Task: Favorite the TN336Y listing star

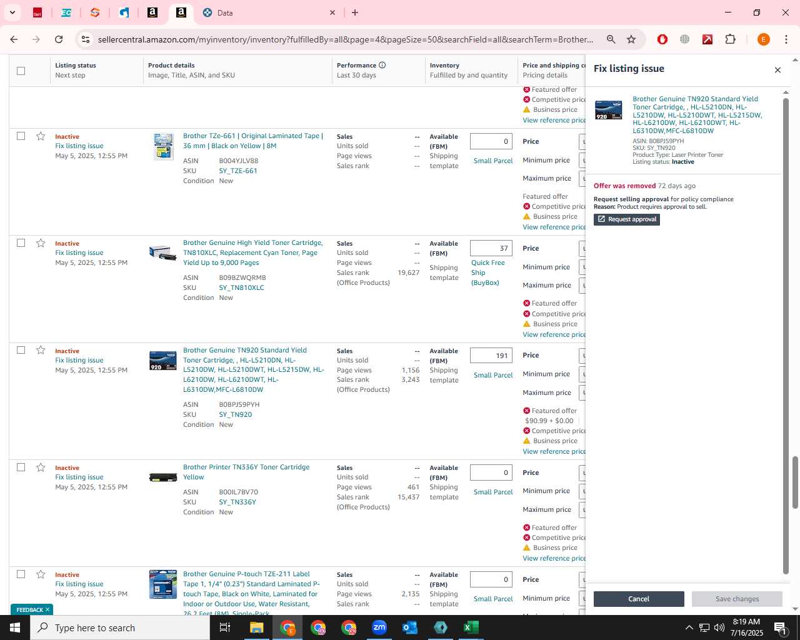Action: click(41, 467)
